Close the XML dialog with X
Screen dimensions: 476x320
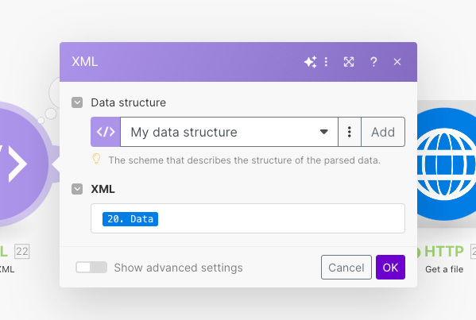point(397,62)
